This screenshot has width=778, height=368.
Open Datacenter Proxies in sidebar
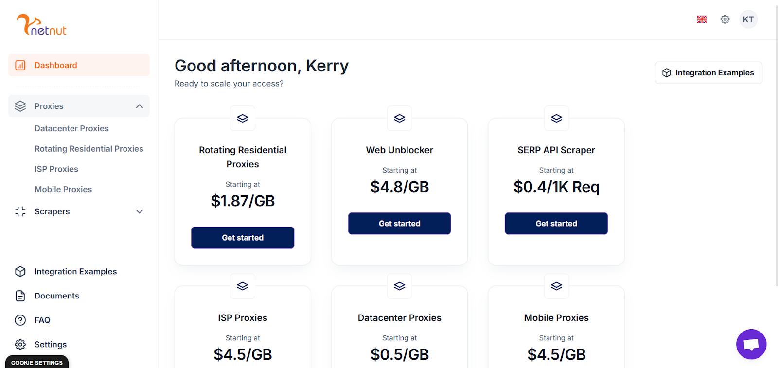(71, 128)
